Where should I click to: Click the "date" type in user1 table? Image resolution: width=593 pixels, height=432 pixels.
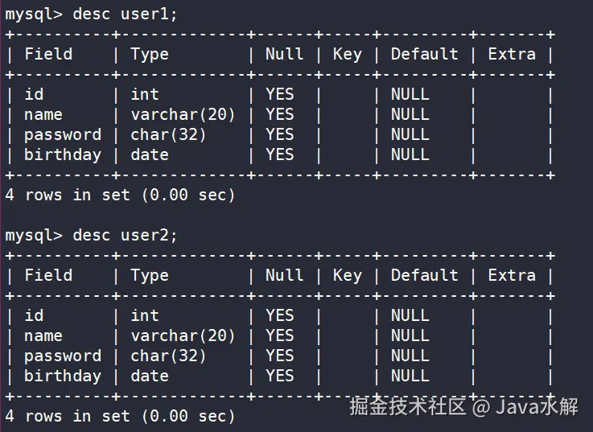coord(150,154)
